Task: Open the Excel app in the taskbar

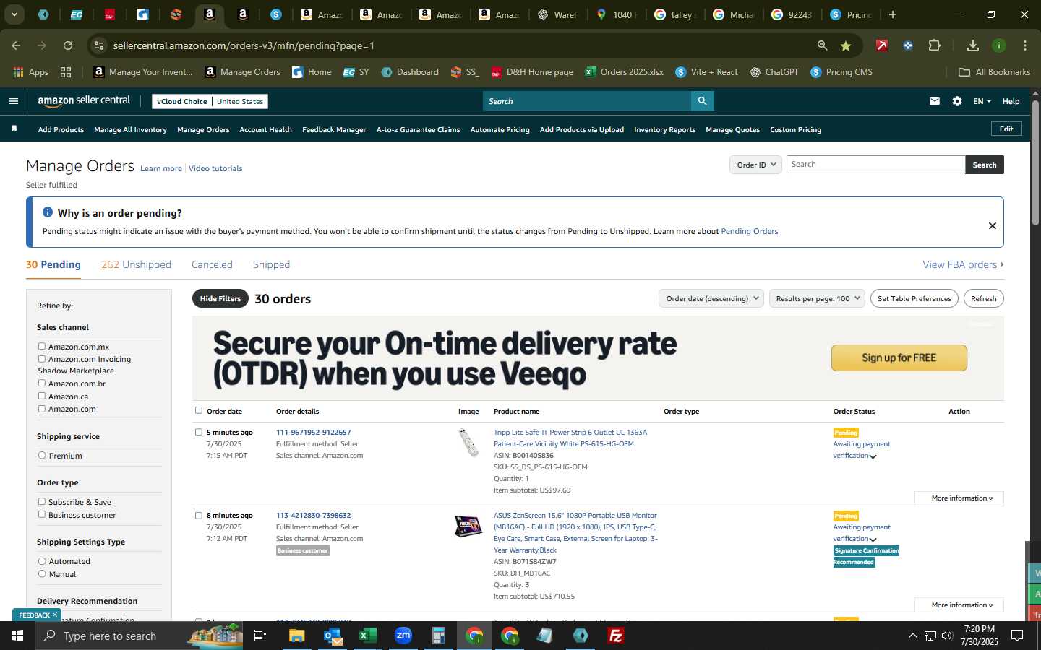Action: (x=367, y=636)
